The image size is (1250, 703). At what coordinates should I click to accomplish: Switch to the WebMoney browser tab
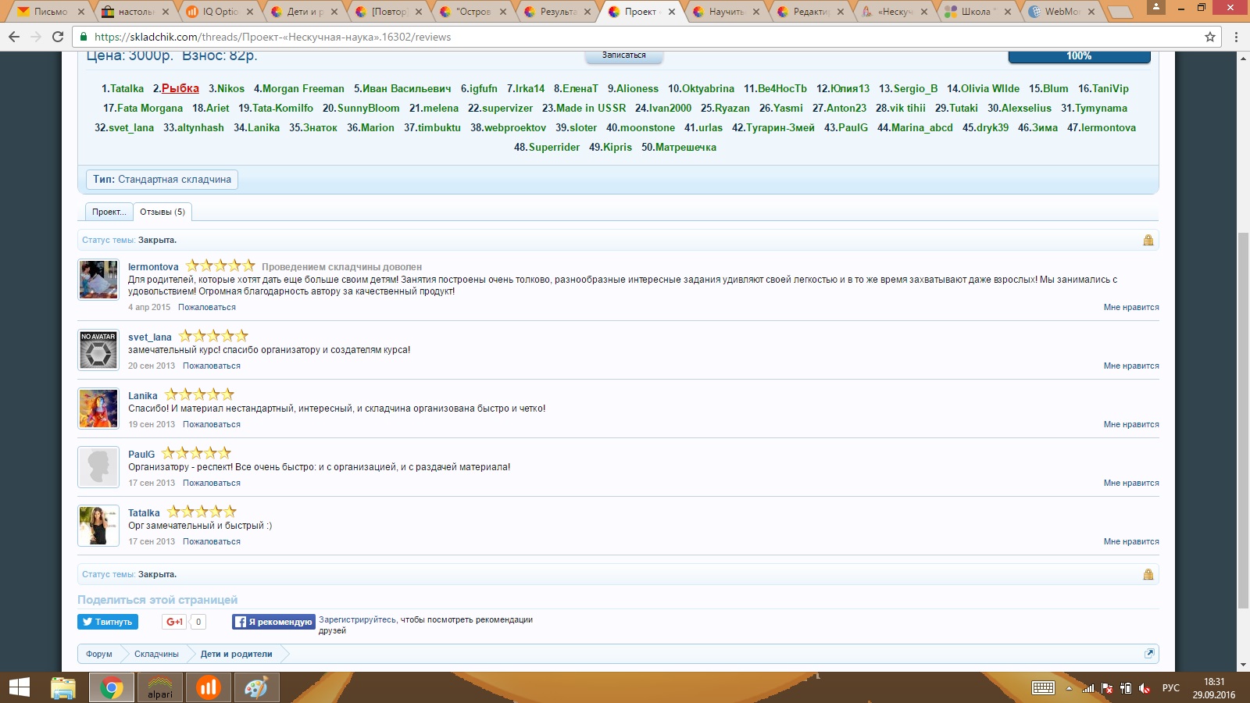1062,12
